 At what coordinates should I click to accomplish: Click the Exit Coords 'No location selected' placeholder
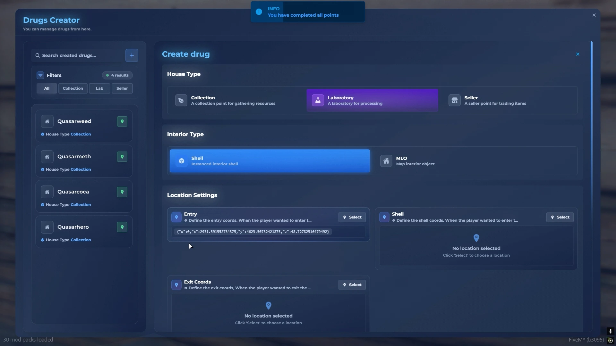point(268,313)
